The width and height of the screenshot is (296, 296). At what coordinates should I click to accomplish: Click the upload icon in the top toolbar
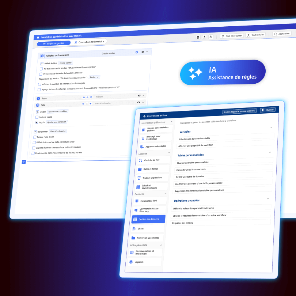tap(210, 37)
